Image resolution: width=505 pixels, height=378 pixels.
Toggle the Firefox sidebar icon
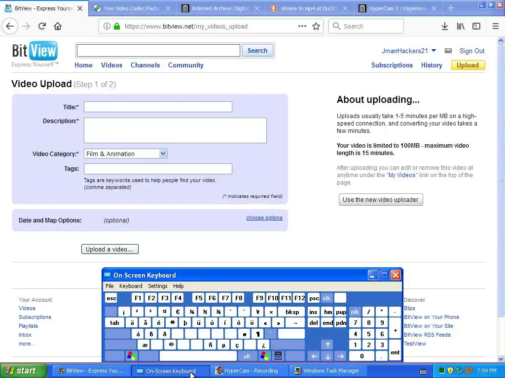[x=476, y=27]
